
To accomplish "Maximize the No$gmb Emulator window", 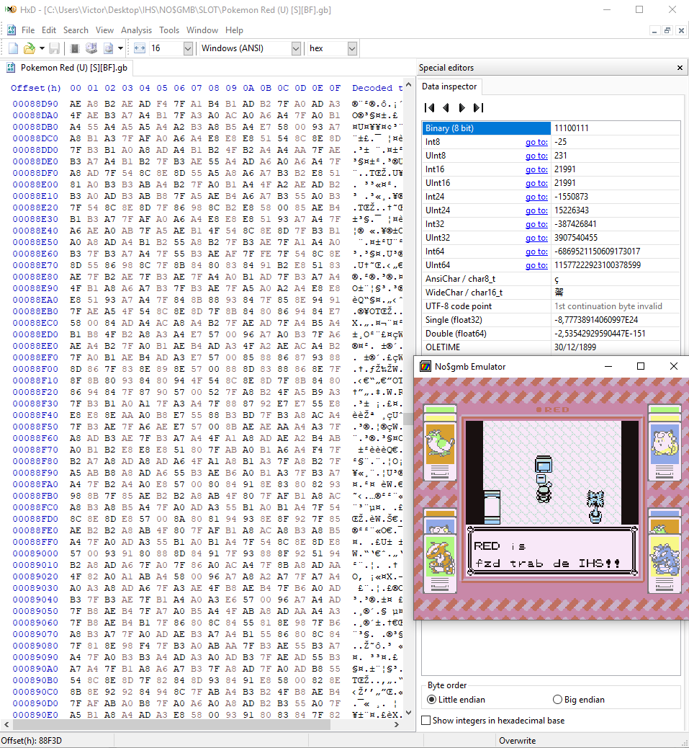I will (x=640, y=366).
